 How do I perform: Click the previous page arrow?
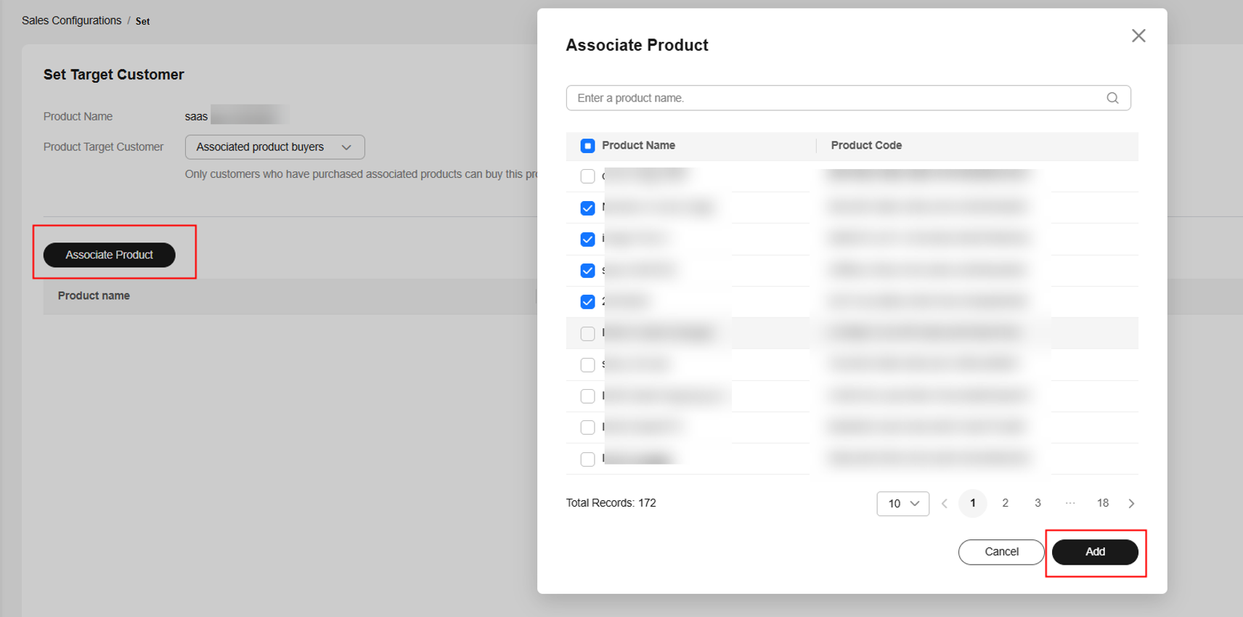click(944, 503)
